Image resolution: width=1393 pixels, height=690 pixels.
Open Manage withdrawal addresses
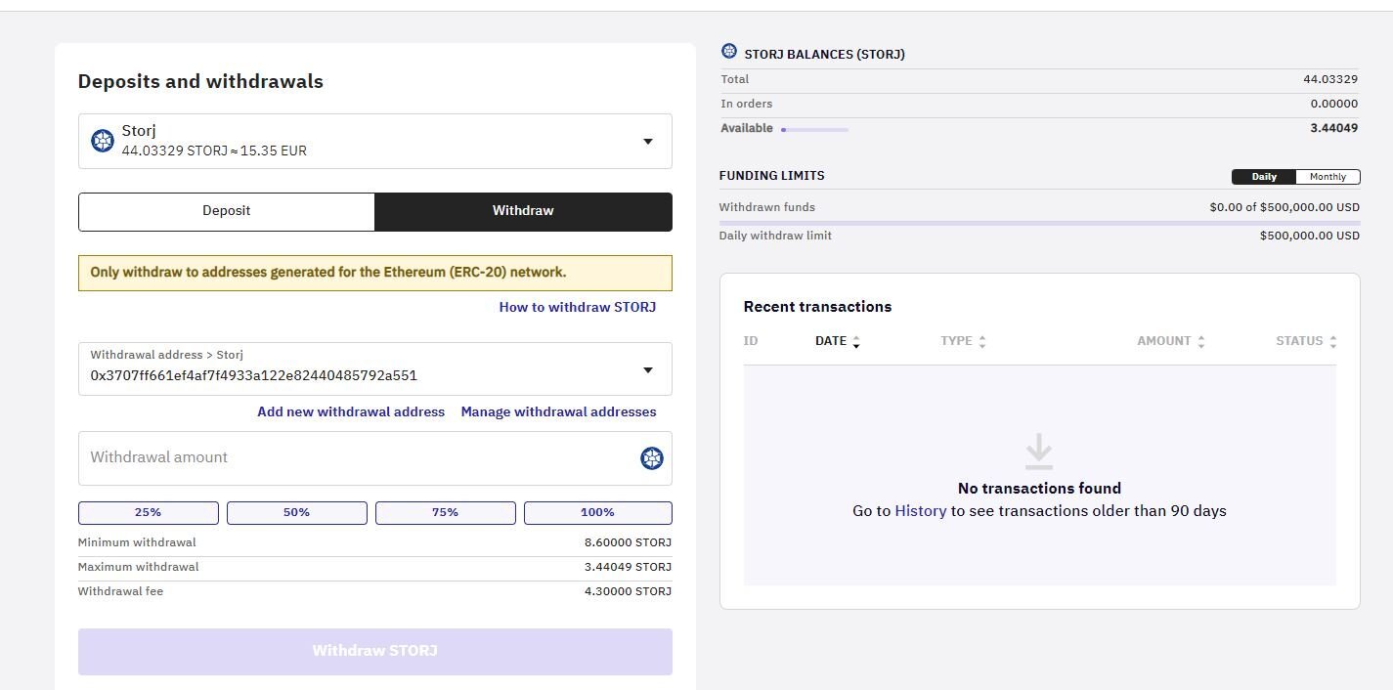[x=559, y=411]
